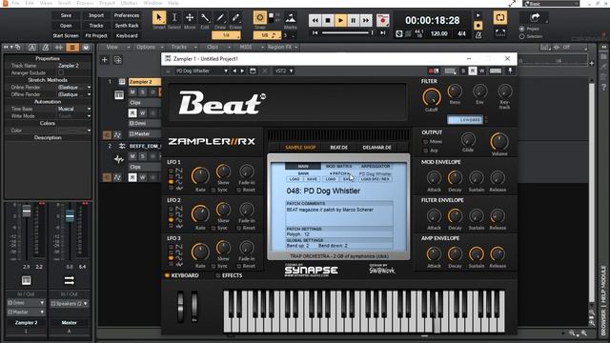Open the Lowpass filter type dropdown
This screenshot has height=343, width=610.
click(x=466, y=120)
